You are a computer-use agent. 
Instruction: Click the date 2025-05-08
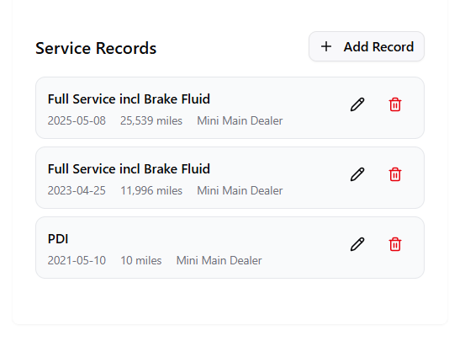click(x=77, y=120)
